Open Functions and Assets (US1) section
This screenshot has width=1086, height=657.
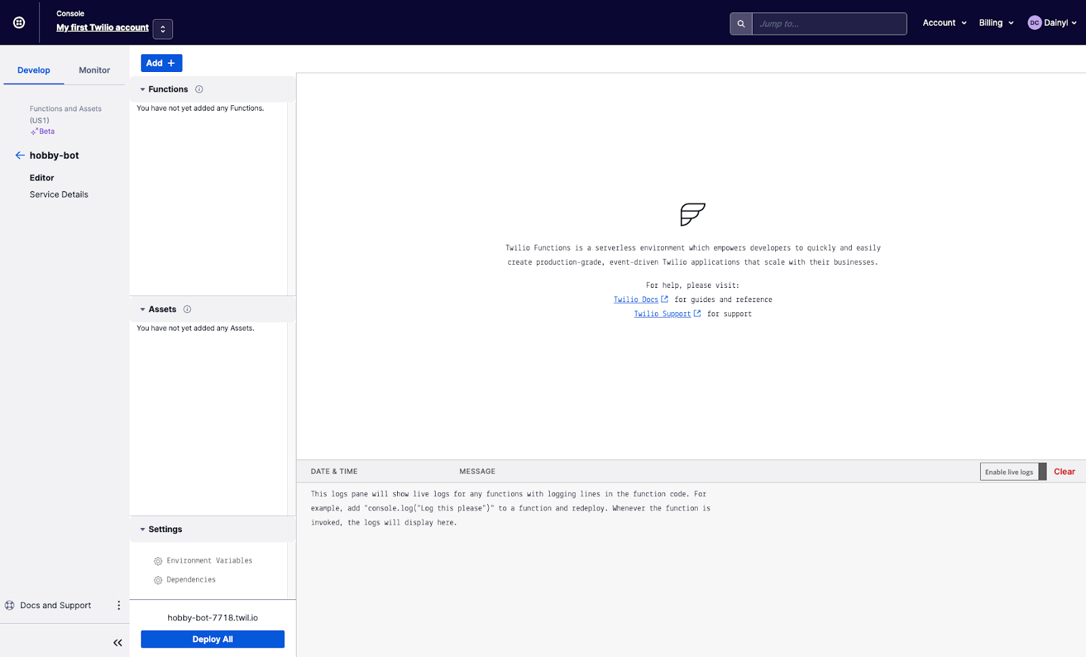pos(65,114)
